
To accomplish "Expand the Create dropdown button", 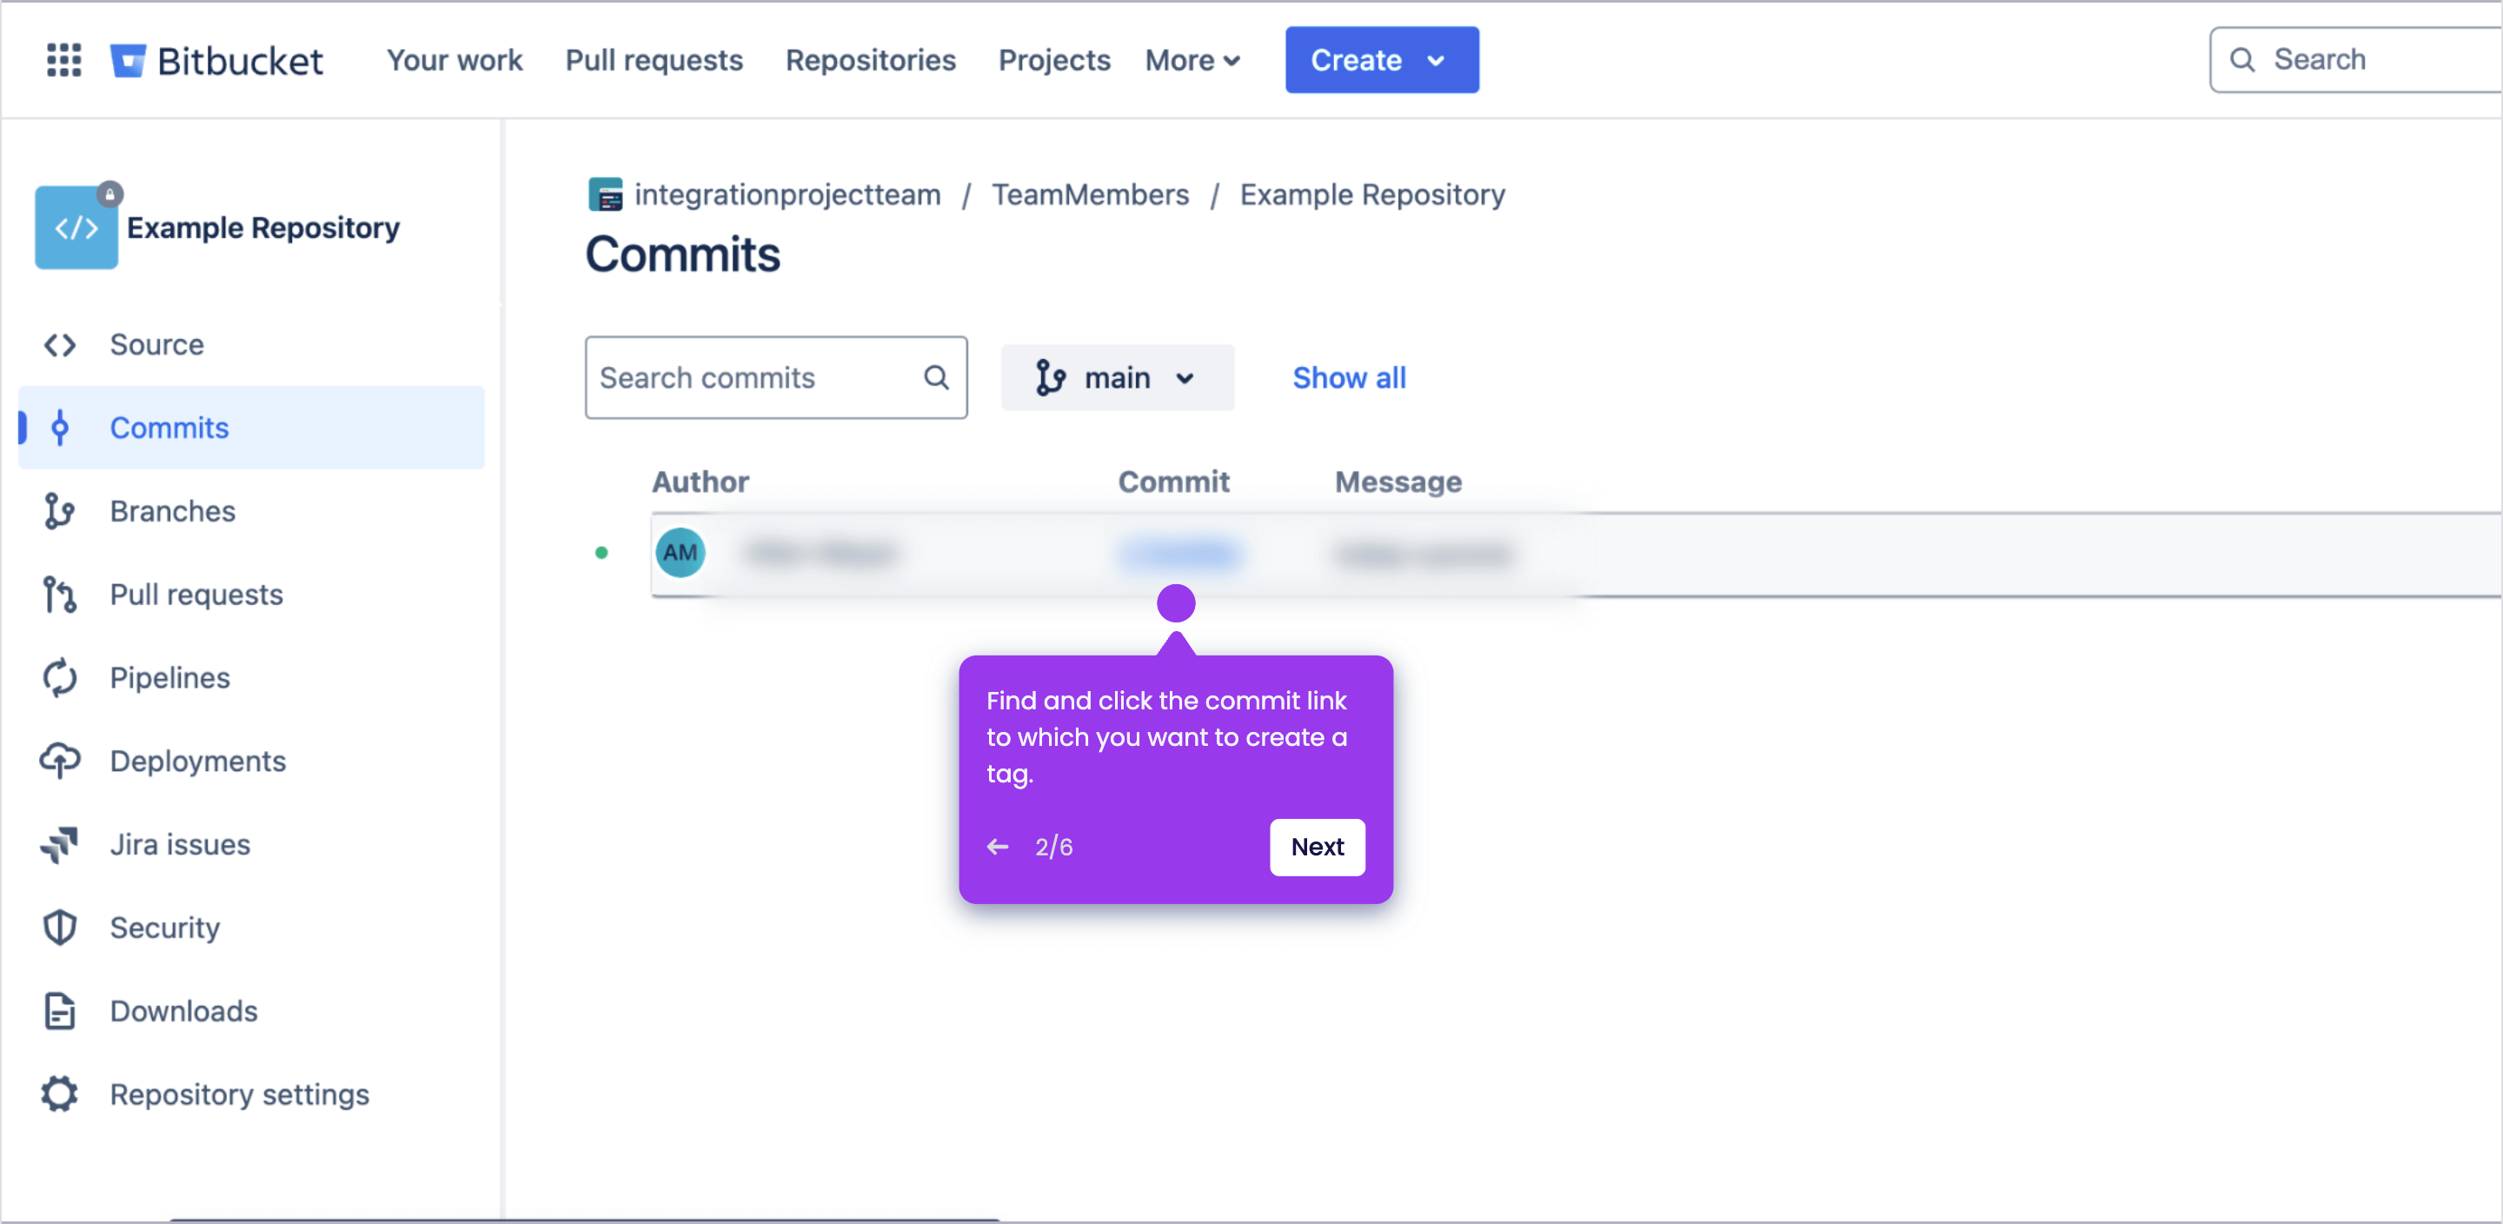I will pos(1382,60).
